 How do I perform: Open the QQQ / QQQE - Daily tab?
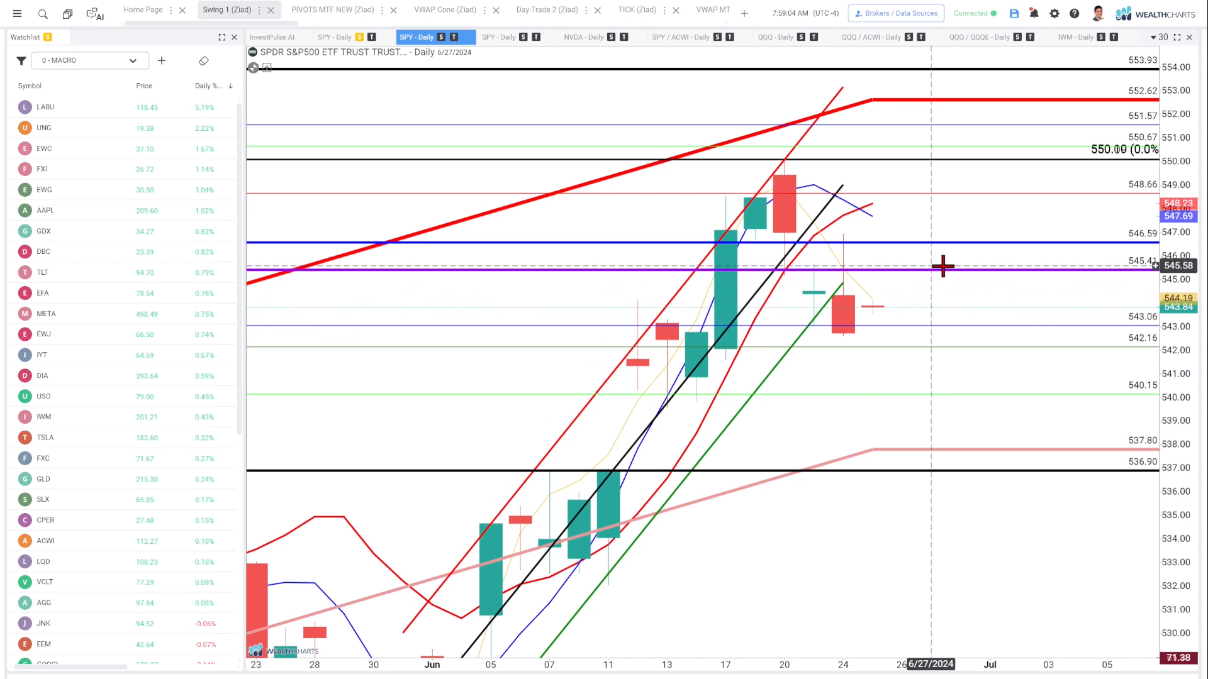coord(979,37)
